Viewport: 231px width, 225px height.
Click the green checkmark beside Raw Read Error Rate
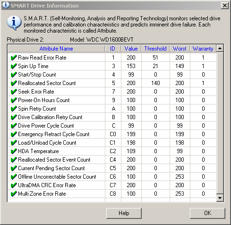click(x=14, y=58)
